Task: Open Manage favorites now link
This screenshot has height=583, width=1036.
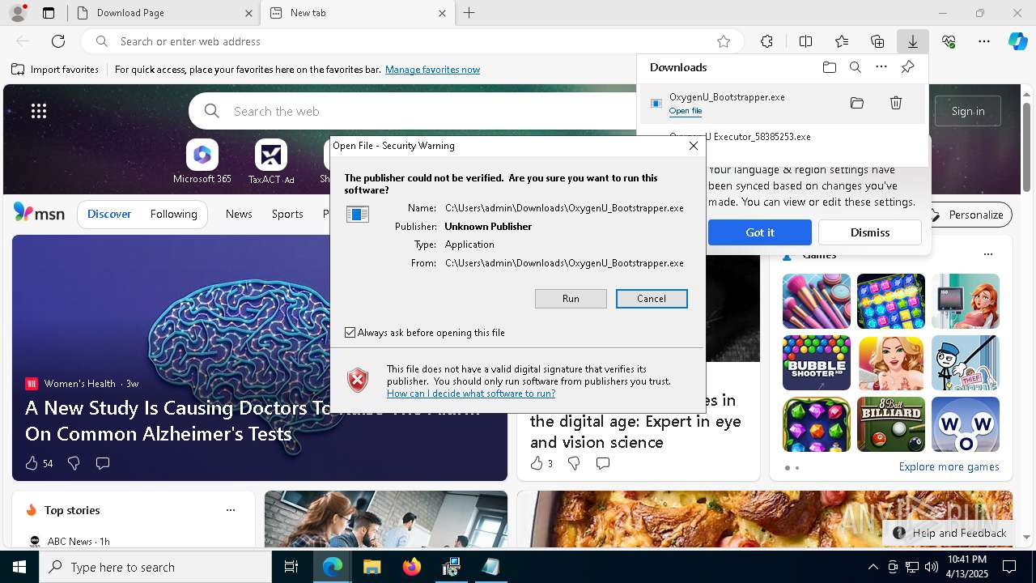Action: click(x=432, y=70)
